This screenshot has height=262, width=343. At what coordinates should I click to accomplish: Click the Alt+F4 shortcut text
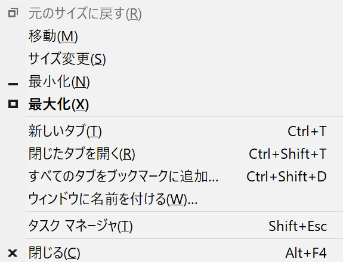(x=306, y=253)
